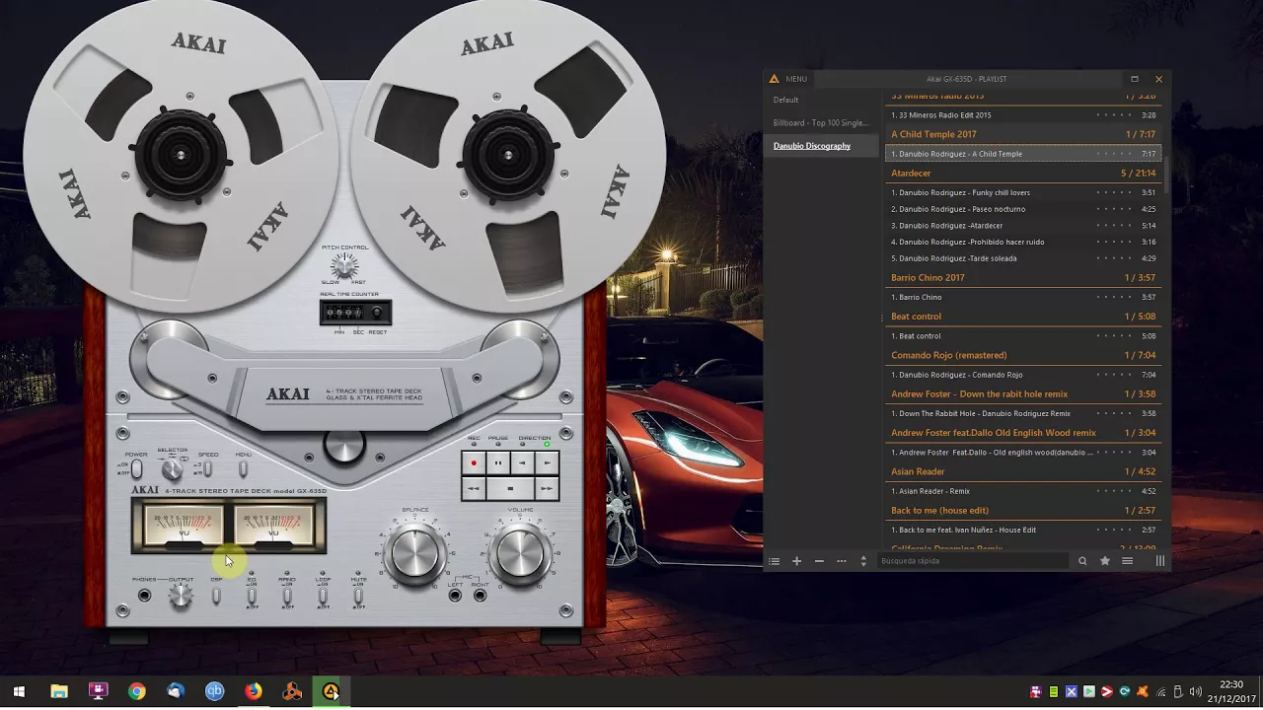Toggle the DSP switch
The height and width of the screenshot is (710, 1263).
216,596
